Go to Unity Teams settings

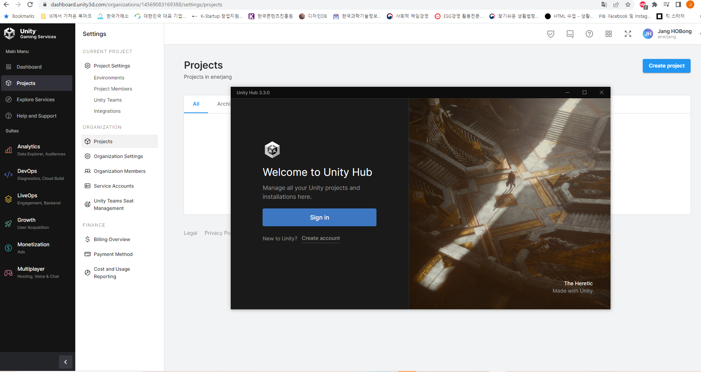[108, 100]
